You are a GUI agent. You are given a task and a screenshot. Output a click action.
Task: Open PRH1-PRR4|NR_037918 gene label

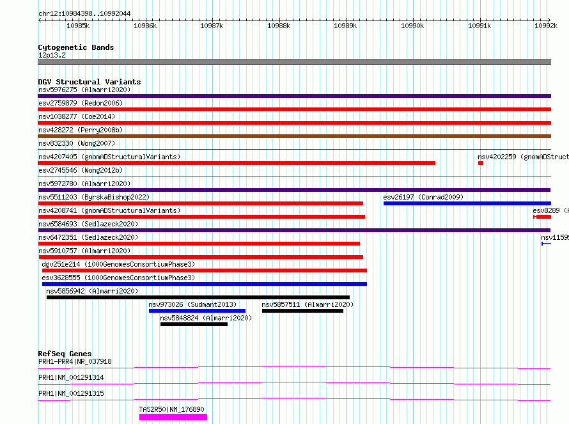(75, 361)
